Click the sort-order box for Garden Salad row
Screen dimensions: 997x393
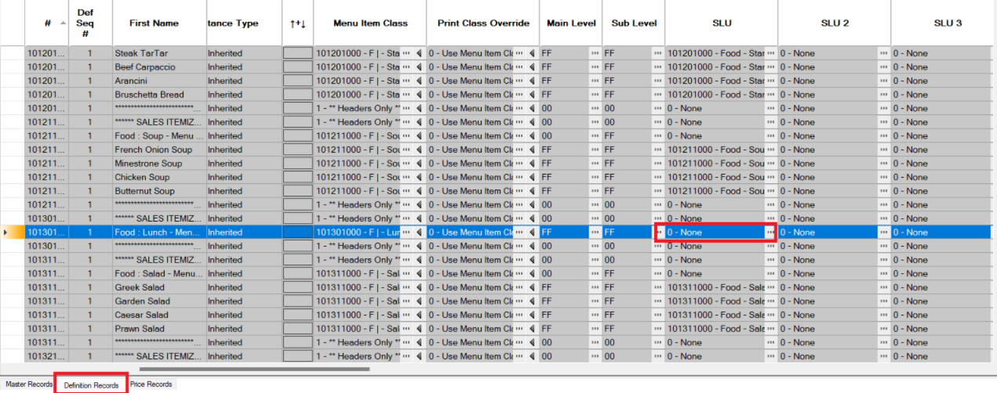point(297,301)
